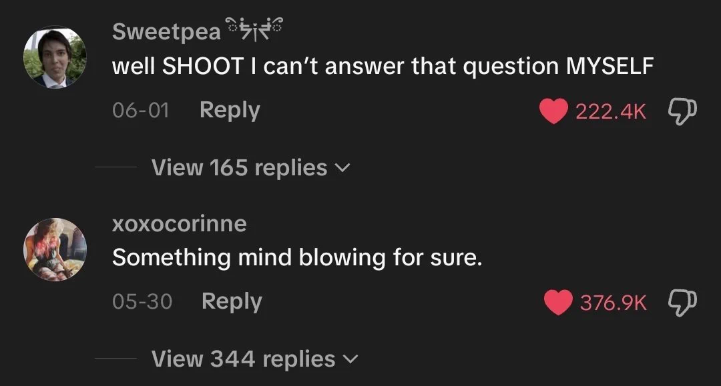The height and width of the screenshot is (386, 721).
Task: Click the chevron beside View 344 replies
Action: click(x=350, y=359)
